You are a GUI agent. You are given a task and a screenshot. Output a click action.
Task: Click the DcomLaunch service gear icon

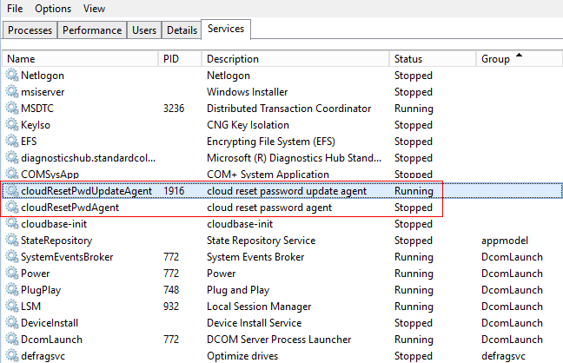click(x=12, y=340)
